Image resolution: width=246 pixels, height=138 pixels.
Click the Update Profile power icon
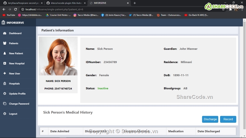point(5,94)
